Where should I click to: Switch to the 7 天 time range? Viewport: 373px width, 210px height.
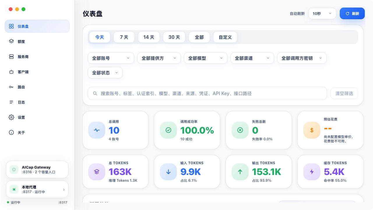pos(124,37)
